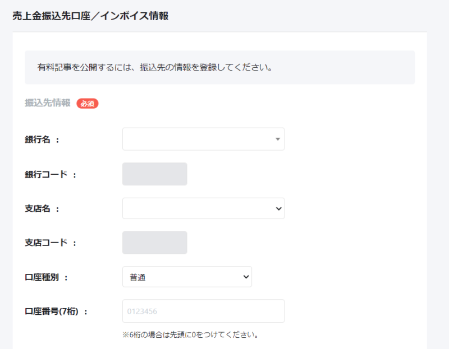This screenshot has width=449, height=349.
Task: Focus the 口座番号(7桁) input field
Action: 202,310
